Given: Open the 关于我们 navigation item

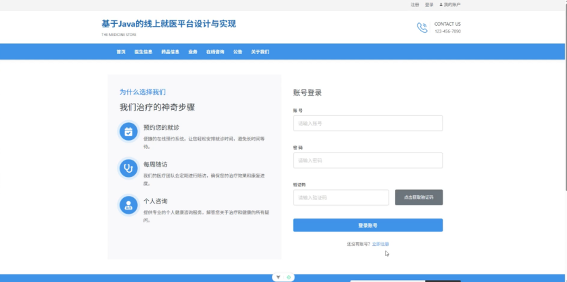Looking at the screenshot, I should tap(260, 52).
